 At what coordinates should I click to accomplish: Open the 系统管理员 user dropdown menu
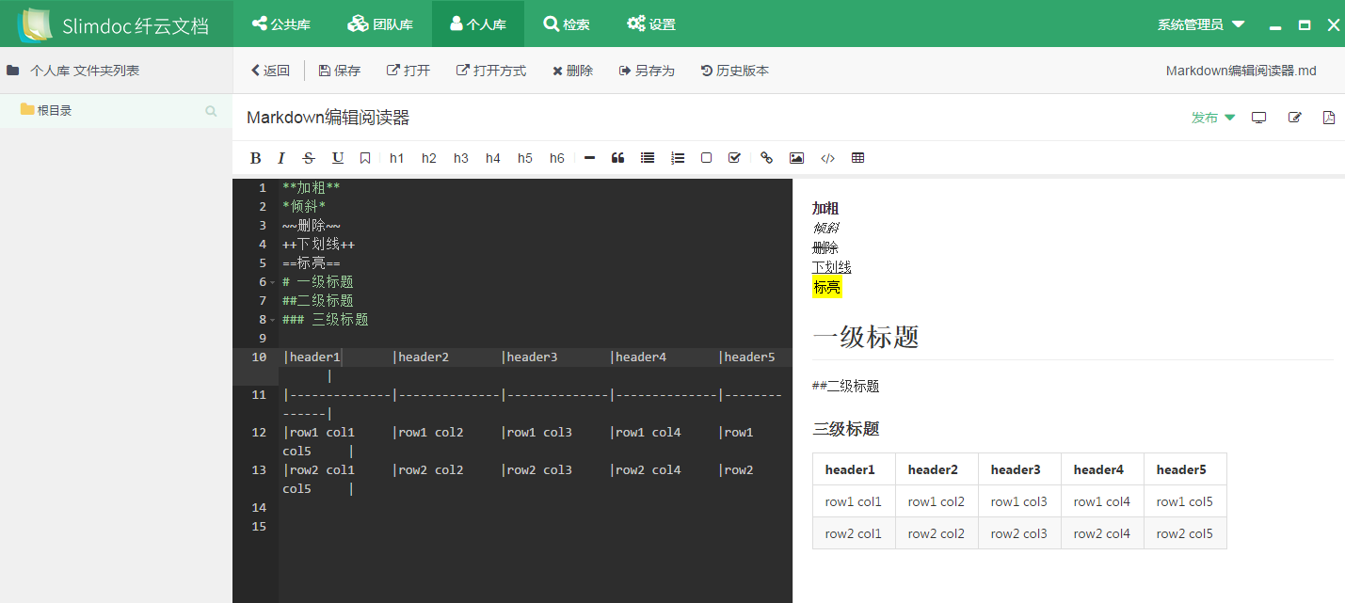pyautogui.click(x=1201, y=24)
